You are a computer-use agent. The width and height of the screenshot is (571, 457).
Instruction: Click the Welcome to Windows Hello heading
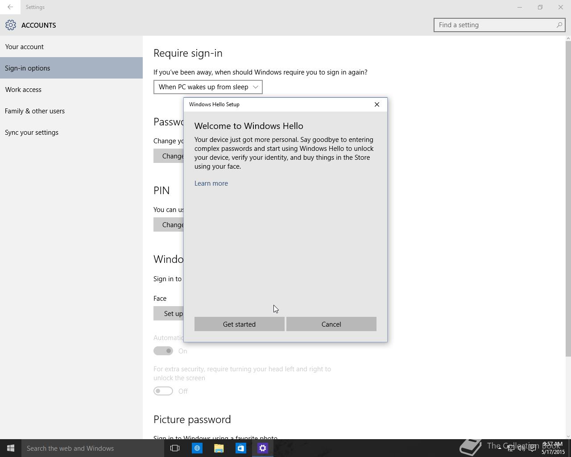click(x=249, y=126)
